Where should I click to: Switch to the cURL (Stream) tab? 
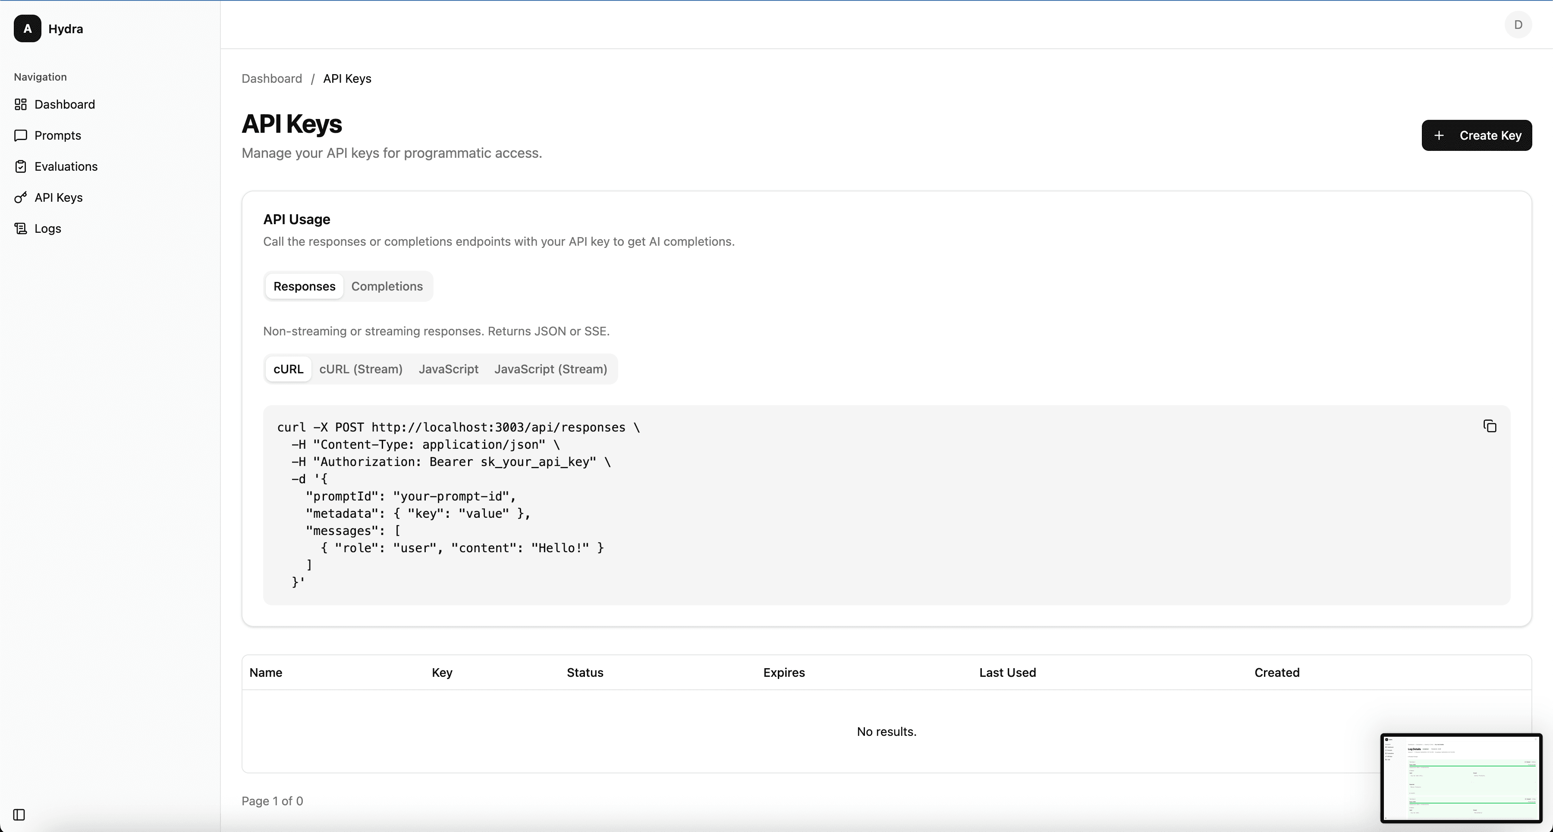[x=361, y=369]
